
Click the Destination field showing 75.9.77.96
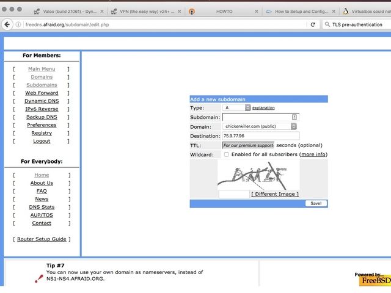click(x=261, y=136)
